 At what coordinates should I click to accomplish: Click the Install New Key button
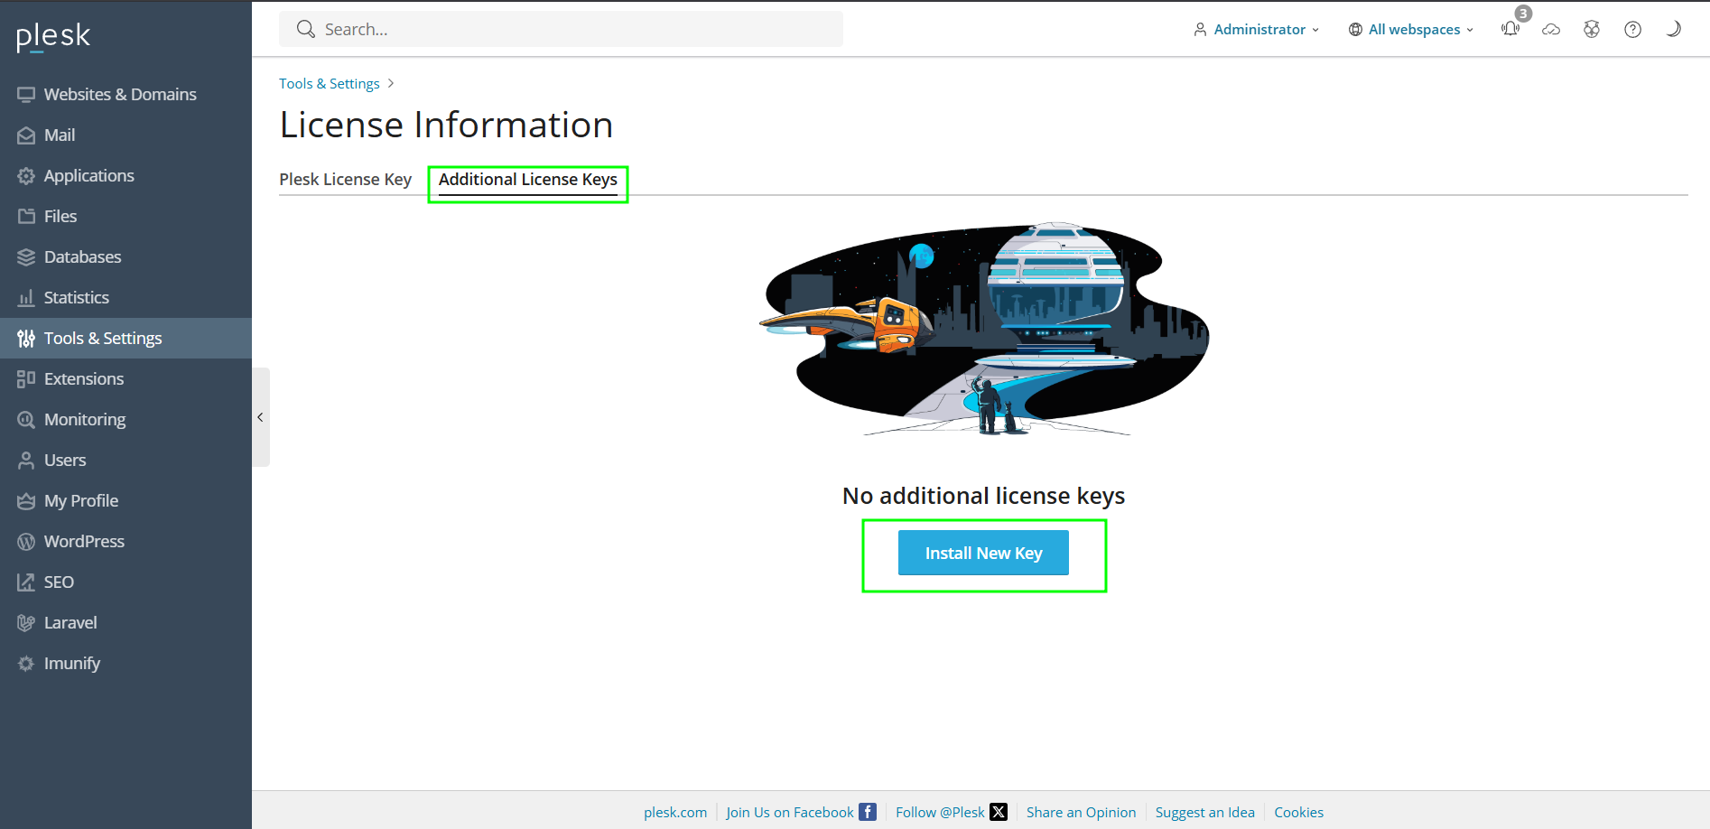(x=983, y=553)
